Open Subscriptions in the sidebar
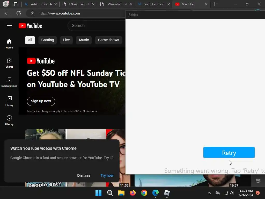This screenshot has height=199, width=265. point(9,82)
